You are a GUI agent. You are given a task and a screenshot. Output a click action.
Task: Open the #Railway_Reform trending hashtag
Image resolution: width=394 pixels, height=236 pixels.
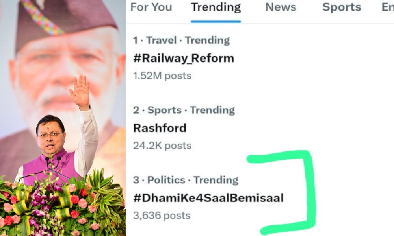coord(184,58)
